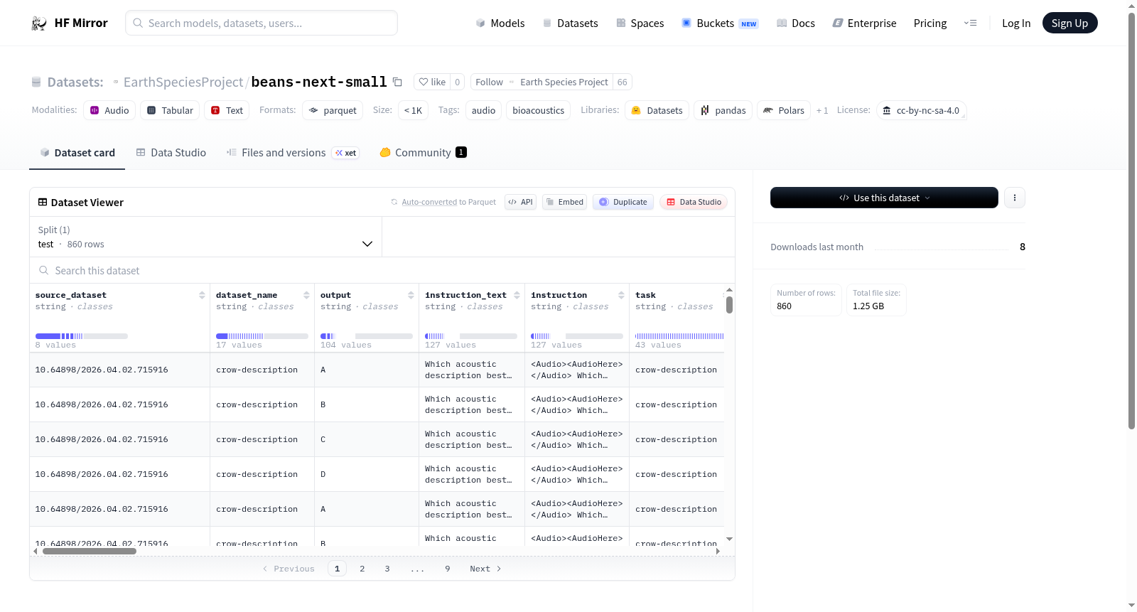Sort the output column
This screenshot has width=1137, height=612.
(x=411, y=295)
